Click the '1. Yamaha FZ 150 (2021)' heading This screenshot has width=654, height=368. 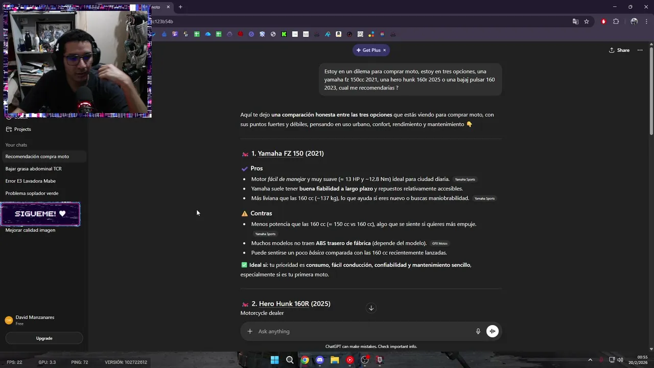[x=287, y=153]
